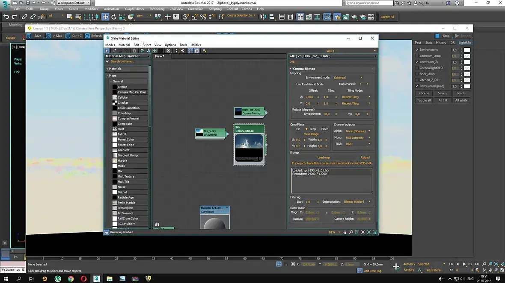Click the Rotate tool icon
This screenshot has width=505, height=283.
(x=114, y=17)
